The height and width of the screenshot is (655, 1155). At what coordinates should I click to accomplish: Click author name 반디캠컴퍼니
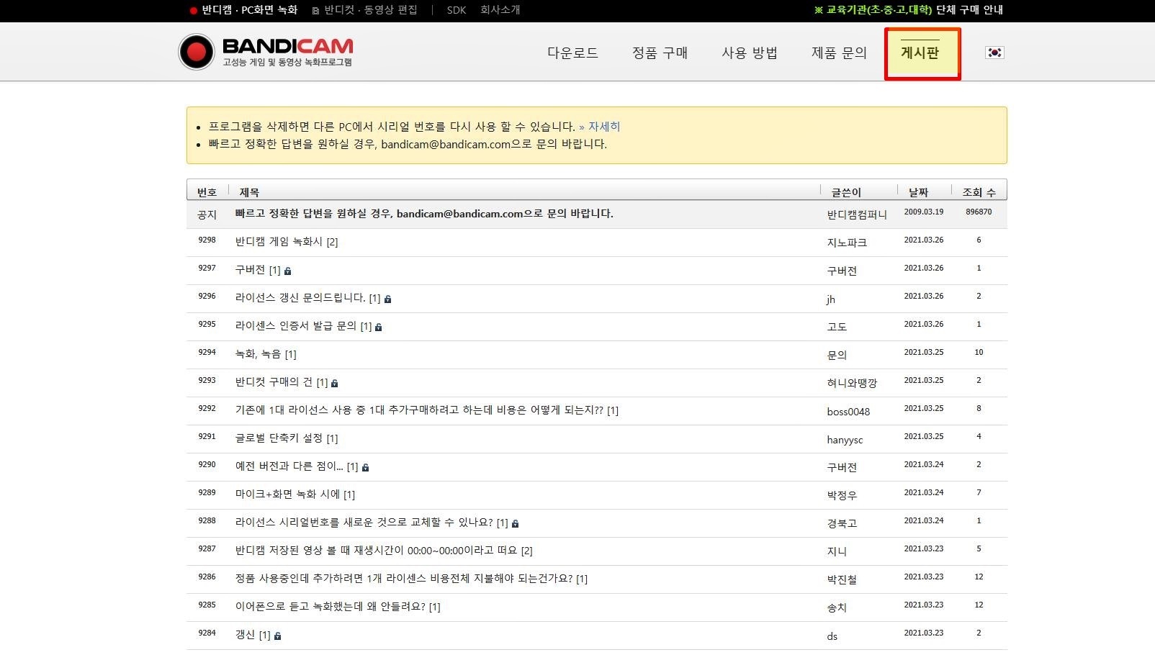[x=857, y=214]
